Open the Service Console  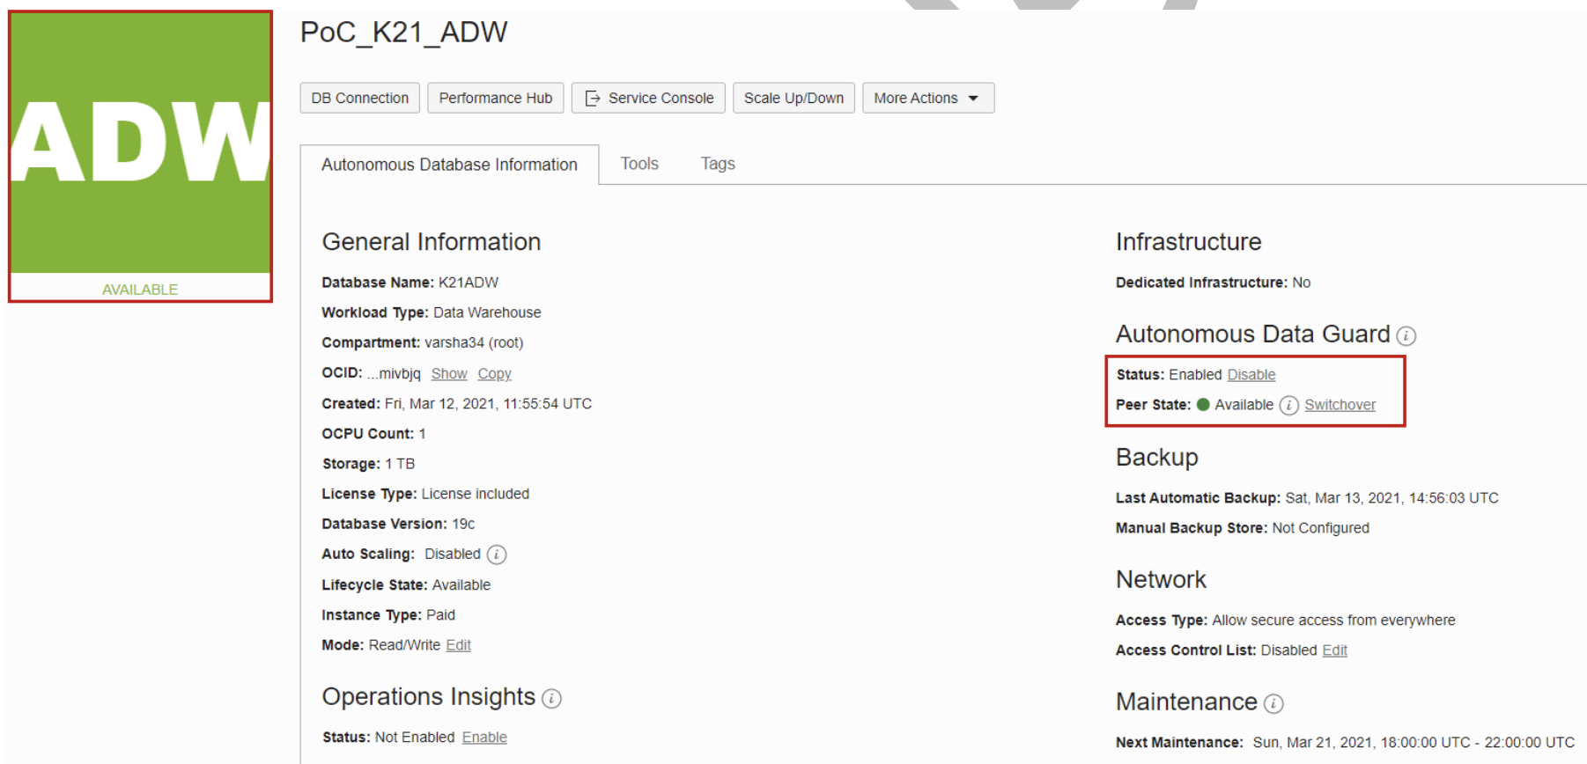click(x=648, y=98)
